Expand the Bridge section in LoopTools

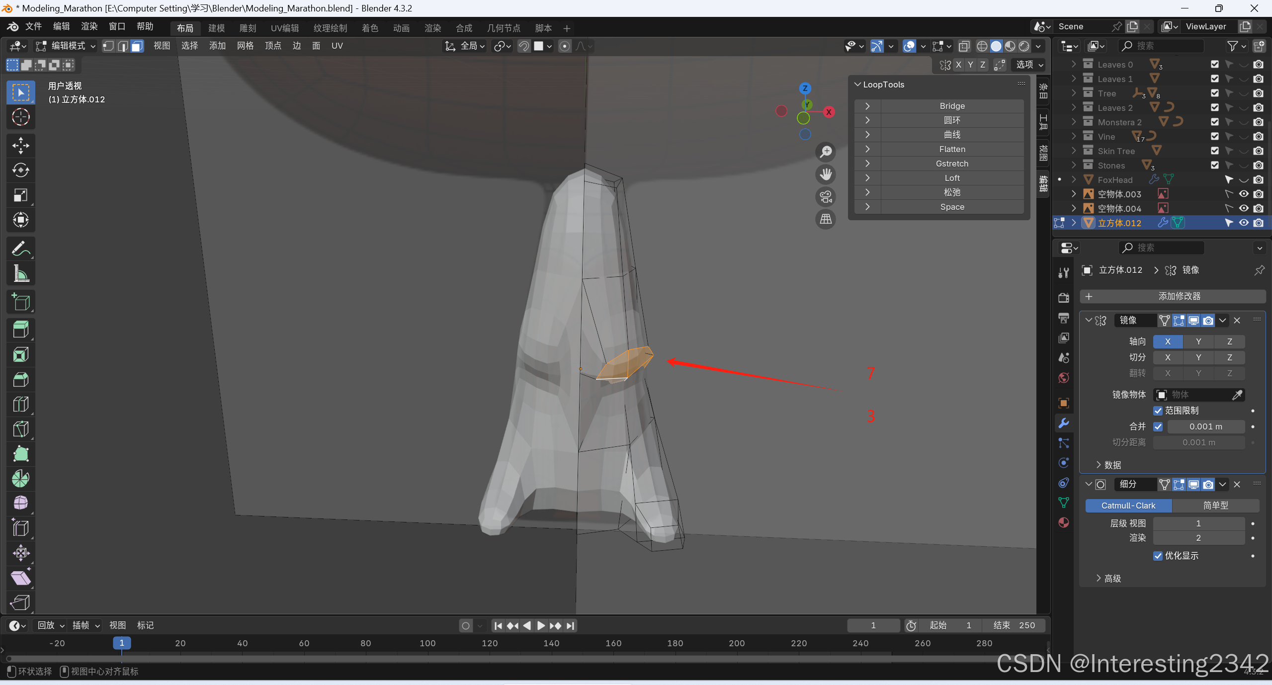[x=867, y=106]
